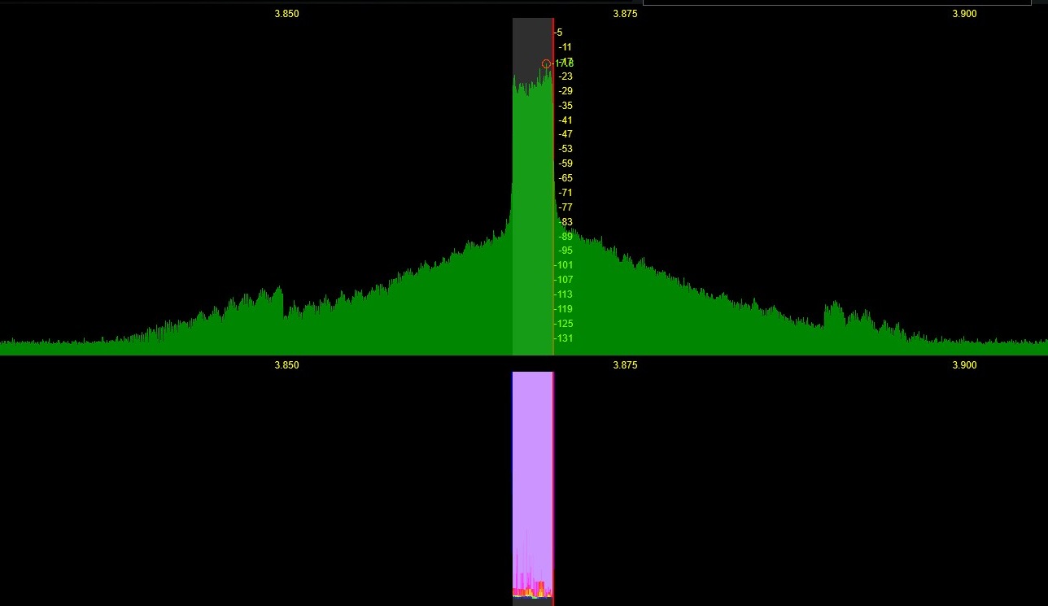
Task: Click the -53 dB scale label
Action: coord(565,149)
